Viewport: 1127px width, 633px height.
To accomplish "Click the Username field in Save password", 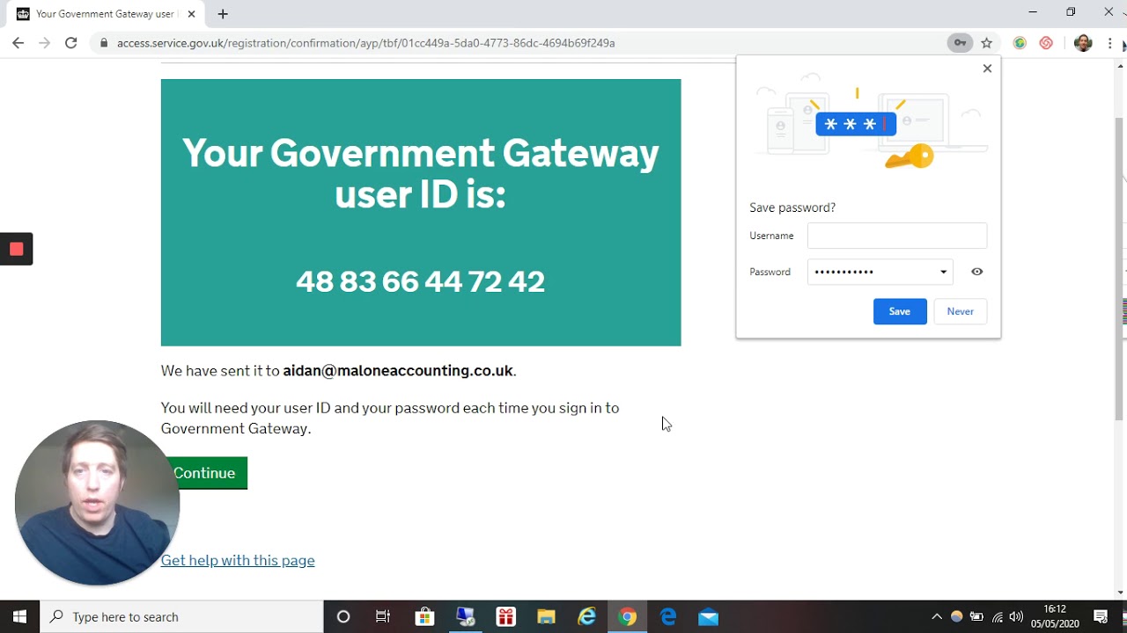I will [897, 236].
